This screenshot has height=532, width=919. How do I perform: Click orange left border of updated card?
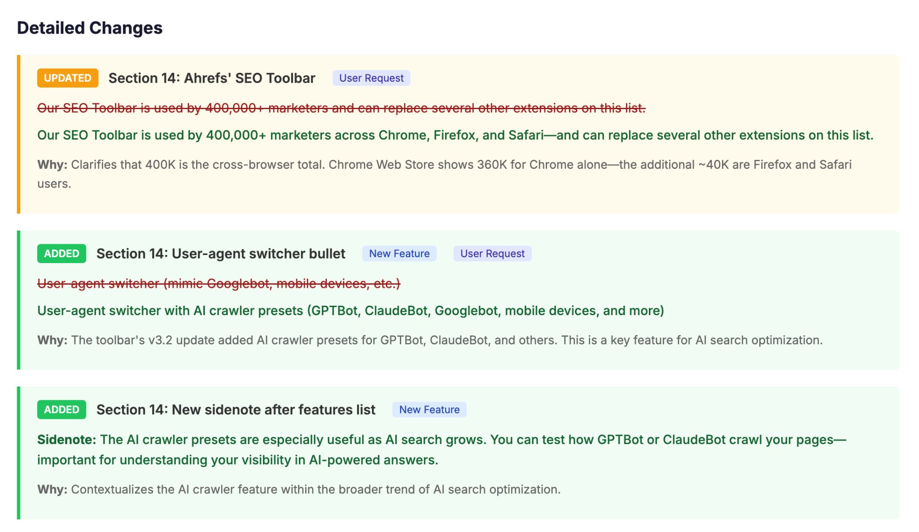(18, 134)
